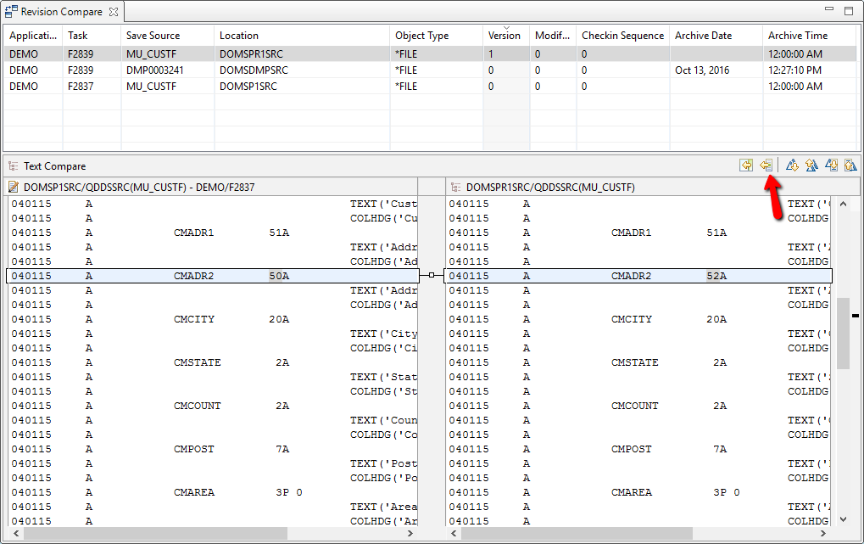
Task: Go to the Next Difference
Action: 793,165
